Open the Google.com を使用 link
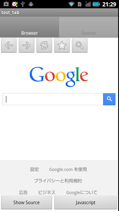 pos(68,169)
